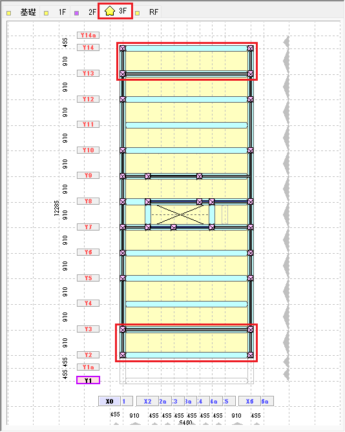The image size is (345, 432).
Task: Select the cyan beam on Y4 line
Action: click(x=187, y=304)
